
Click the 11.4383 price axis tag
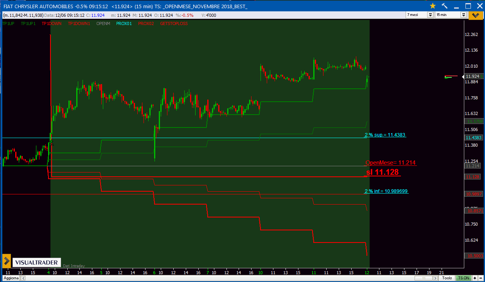(474, 138)
